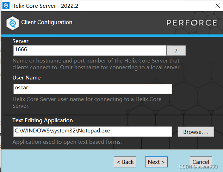This screenshot has width=223, height=172.
Task: Click the Client Configuration heading text
Action: [47, 22]
